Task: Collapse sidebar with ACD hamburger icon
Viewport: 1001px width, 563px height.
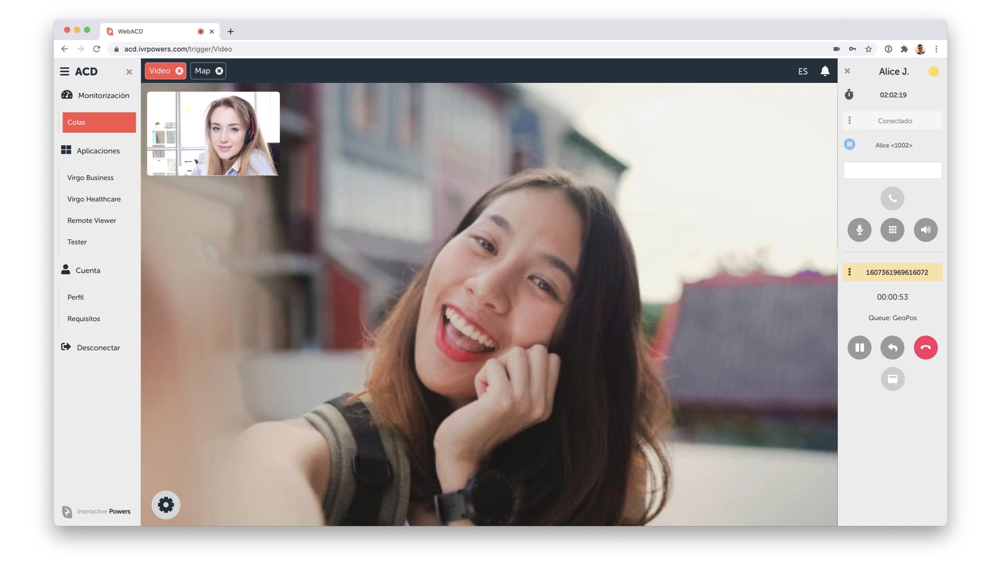Action: click(65, 71)
